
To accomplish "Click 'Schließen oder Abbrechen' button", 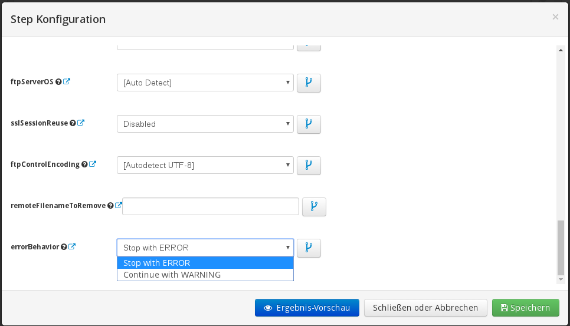I will coord(425,308).
